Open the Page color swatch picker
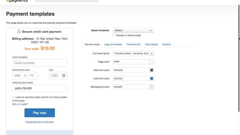 151,62
